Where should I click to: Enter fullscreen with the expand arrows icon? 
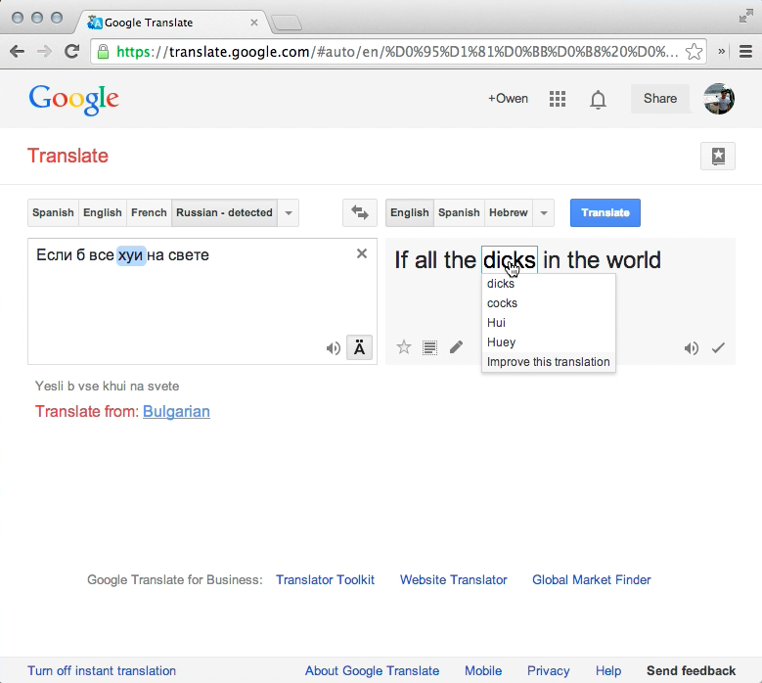pyautogui.click(x=745, y=17)
